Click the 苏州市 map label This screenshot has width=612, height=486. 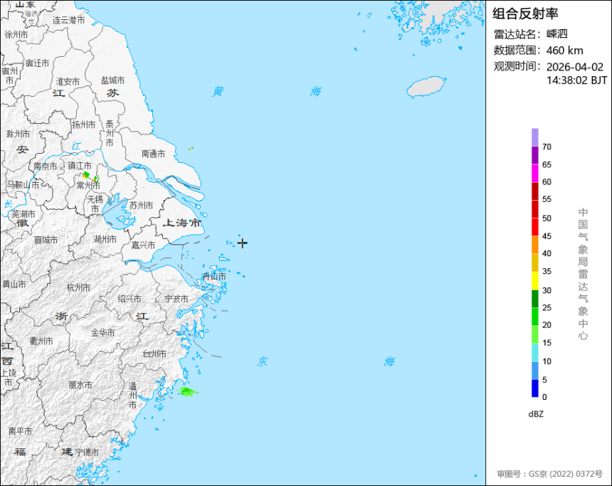click(x=142, y=206)
